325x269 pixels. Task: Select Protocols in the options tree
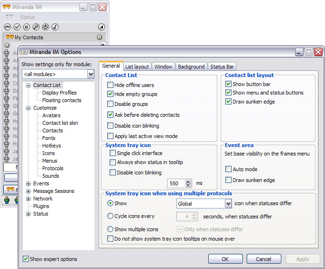point(53,168)
